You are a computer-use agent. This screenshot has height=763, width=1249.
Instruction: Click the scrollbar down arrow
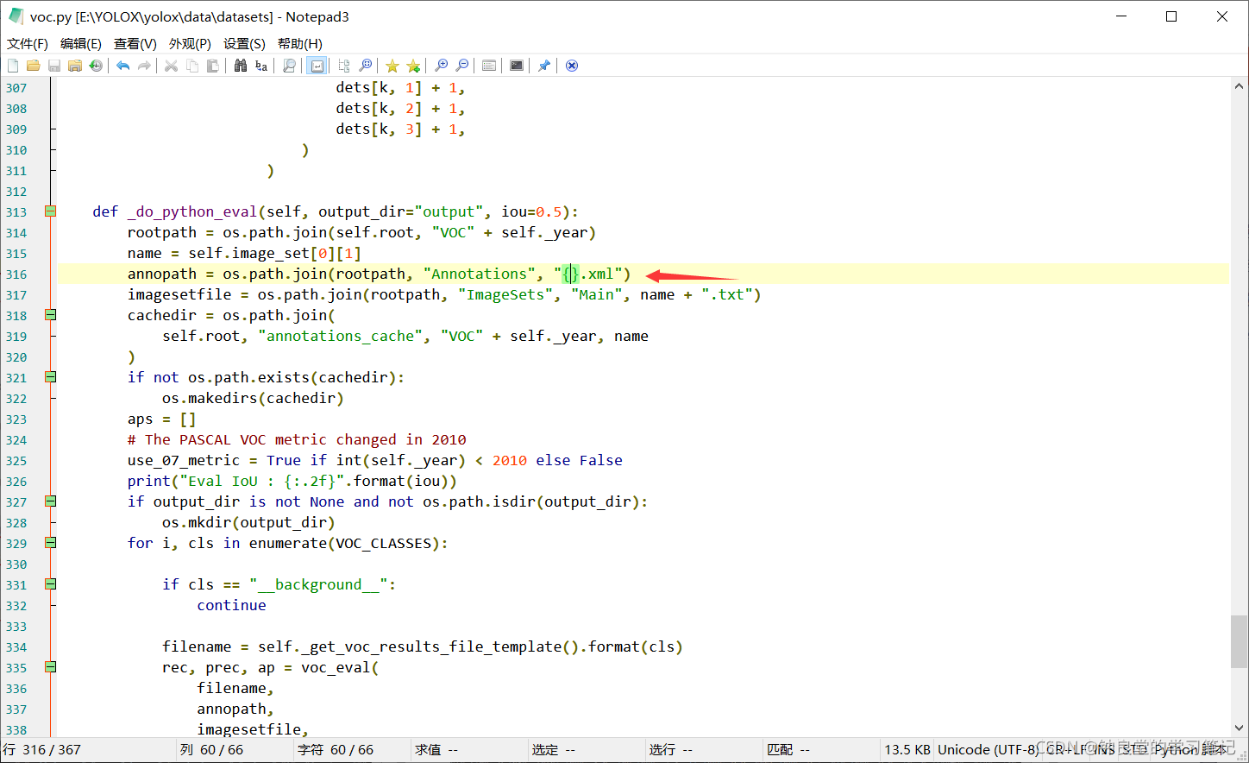[1240, 728]
